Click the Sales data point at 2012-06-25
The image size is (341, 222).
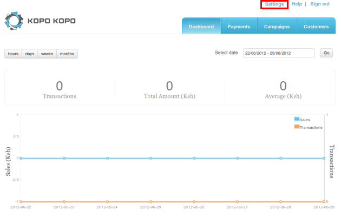pyautogui.click(x=150, y=158)
